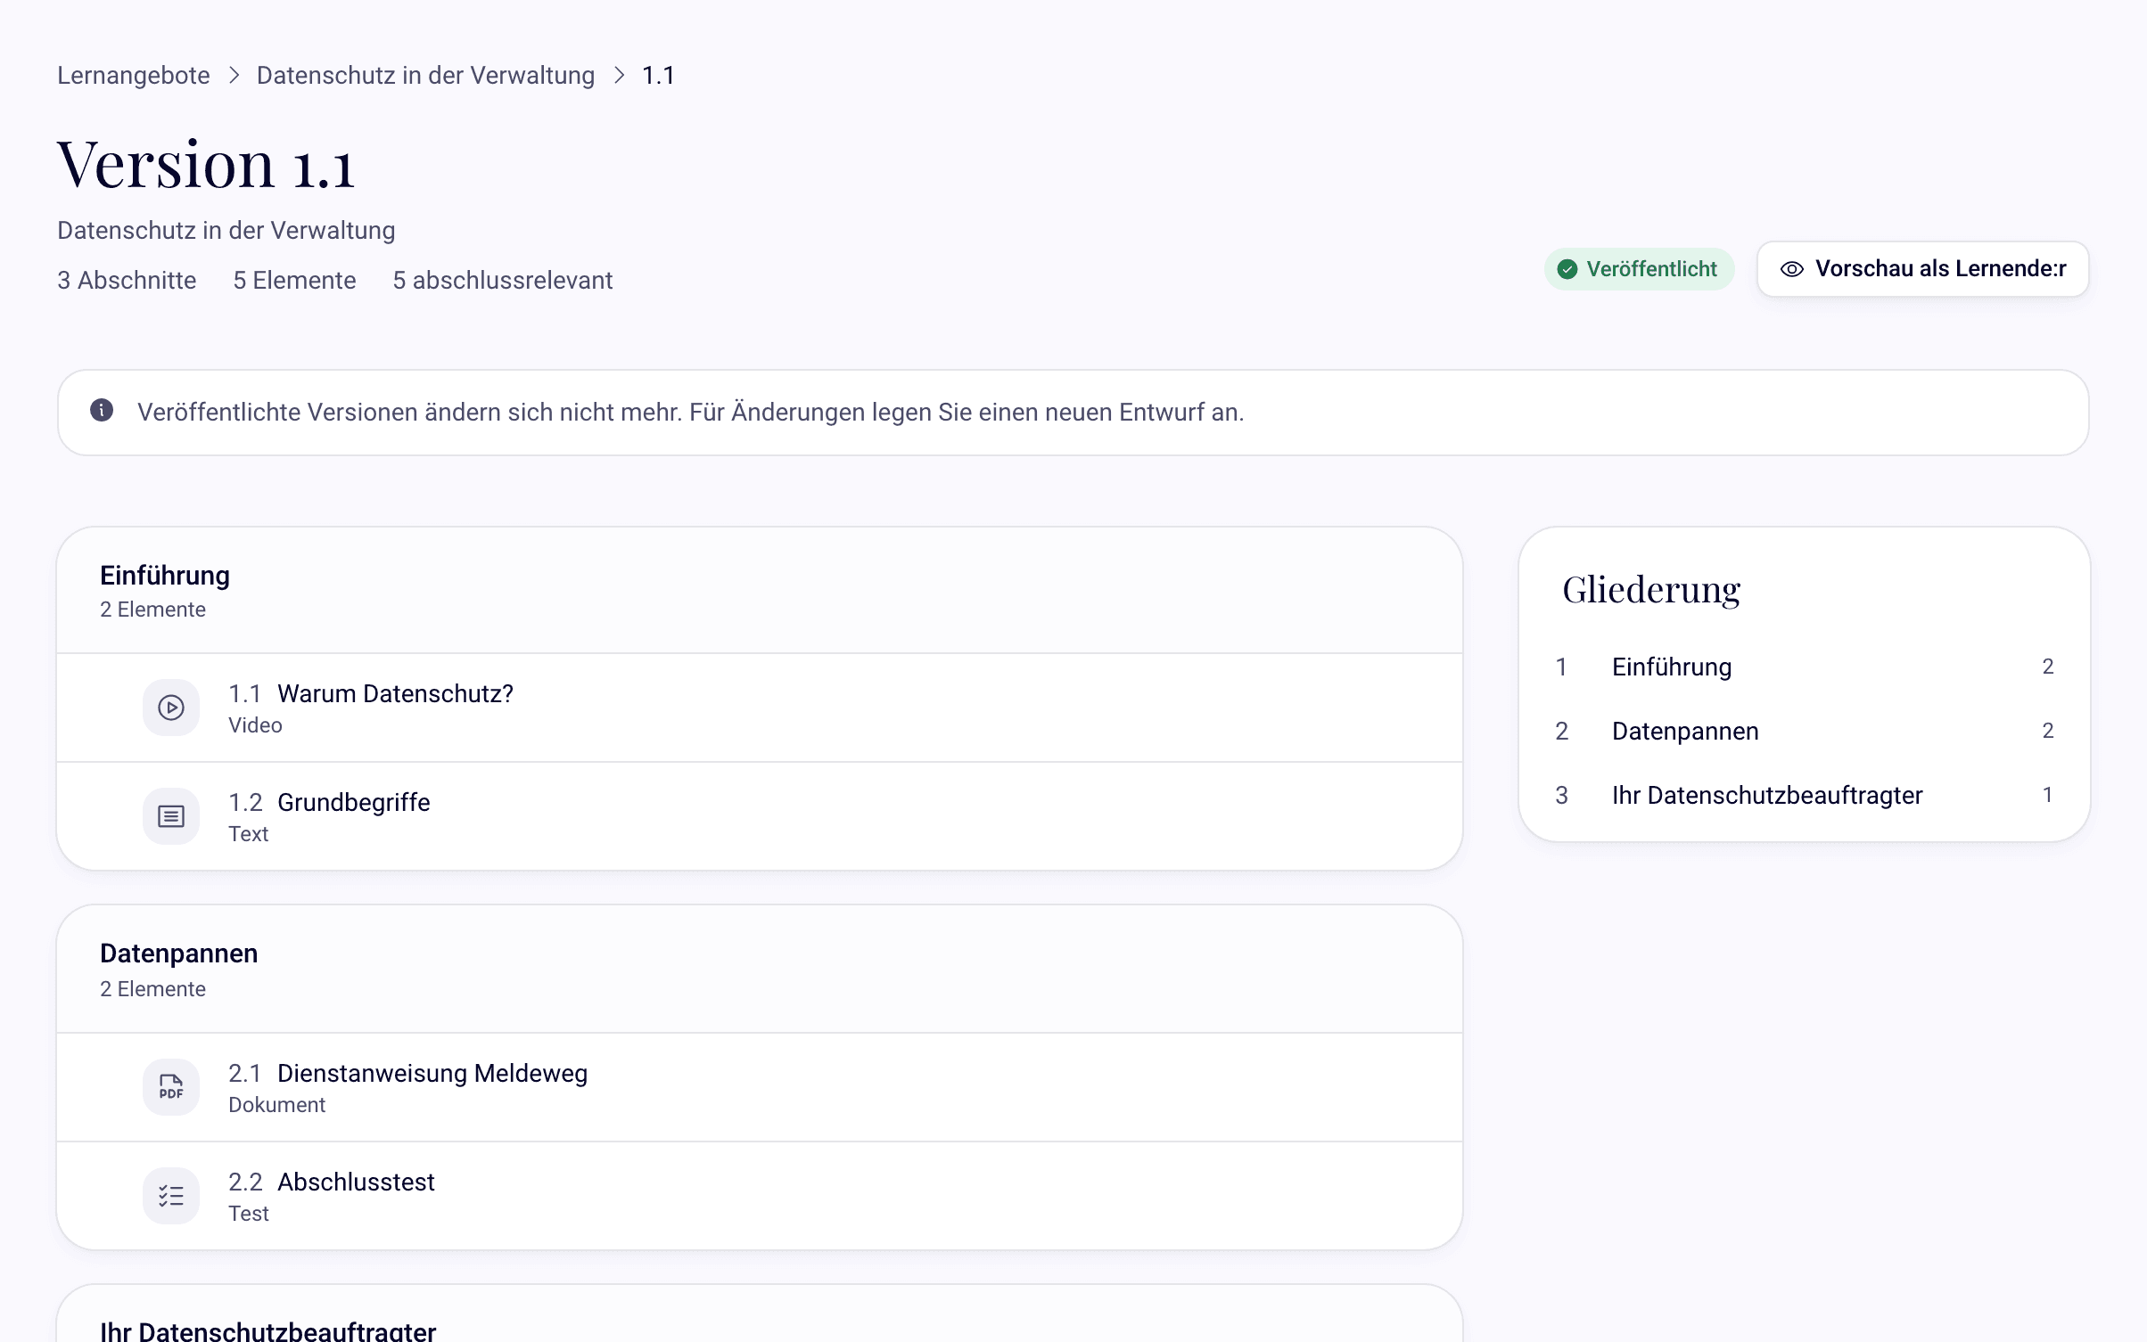This screenshot has height=1342, width=2147.
Task: Click the text document icon beside Grundbegriffe
Action: [x=171, y=816]
